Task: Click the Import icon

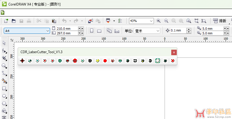Action: [x=91, y=21]
